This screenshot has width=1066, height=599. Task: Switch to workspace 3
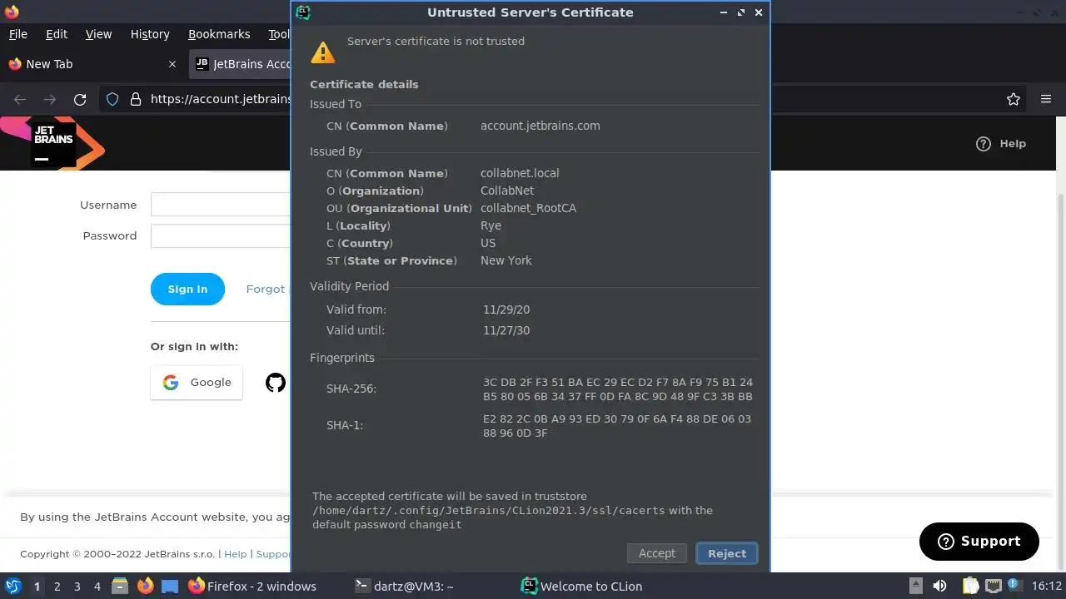click(x=77, y=586)
